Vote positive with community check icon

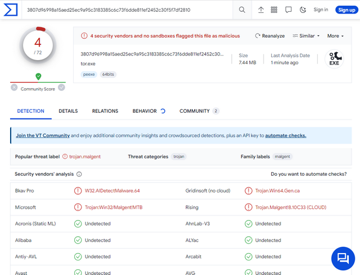click(x=61, y=88)
